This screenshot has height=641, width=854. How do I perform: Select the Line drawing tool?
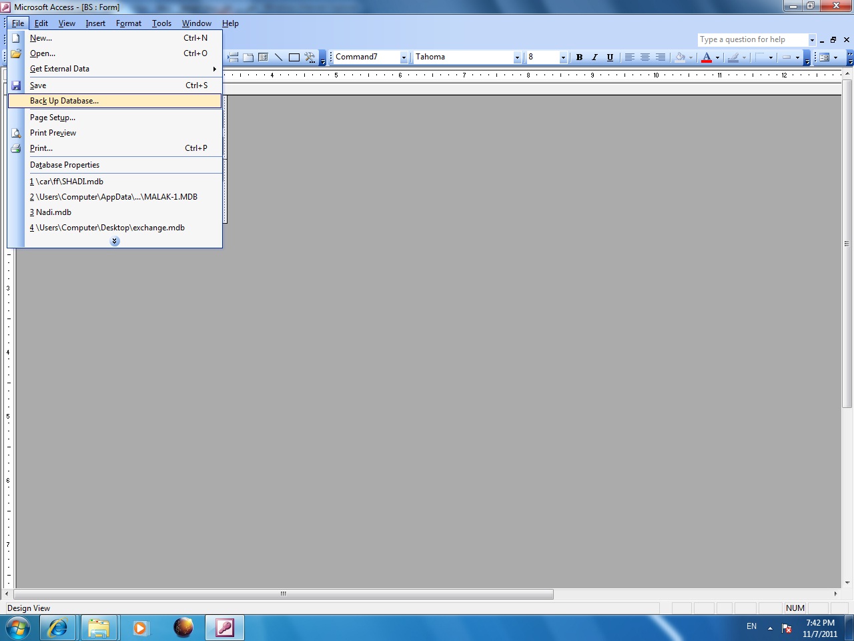tap(278, 57)
